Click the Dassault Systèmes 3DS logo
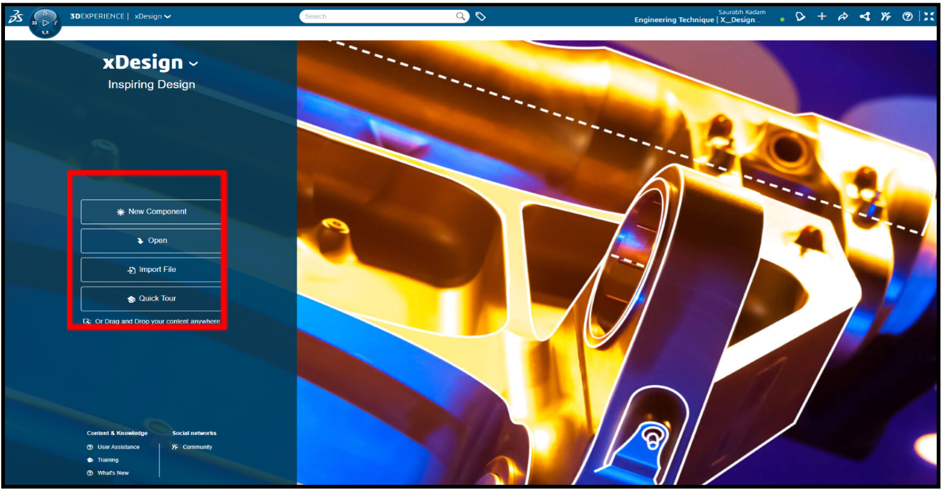 [x=16, y=17]
